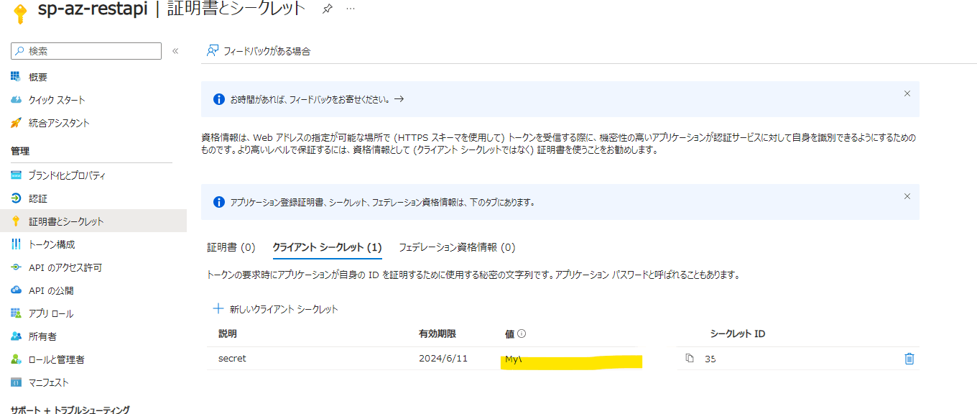Open クイック スタート page
Viewport: 977px width, 414px height.
(57, 100)
